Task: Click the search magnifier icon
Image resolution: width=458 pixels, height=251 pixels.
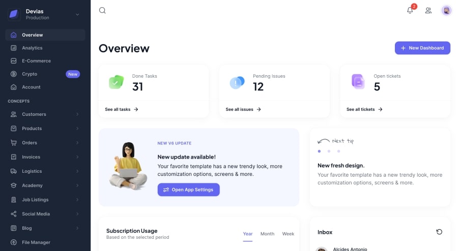Action: (102, 10)
